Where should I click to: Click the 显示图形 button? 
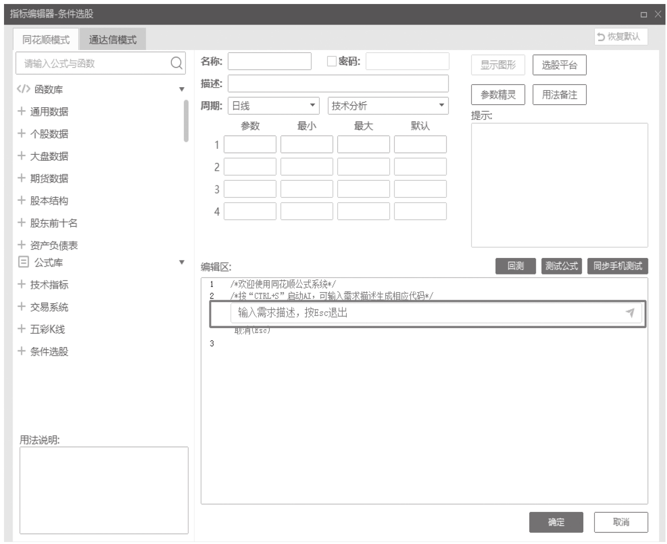[498, 65]
